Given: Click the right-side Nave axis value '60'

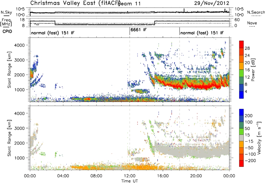Looking at the screenshot, I should tap(237, 20).
